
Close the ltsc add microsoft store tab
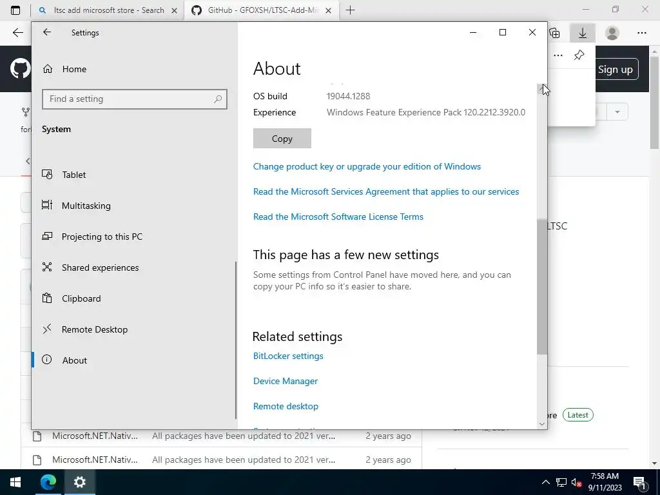coord(174,10)
